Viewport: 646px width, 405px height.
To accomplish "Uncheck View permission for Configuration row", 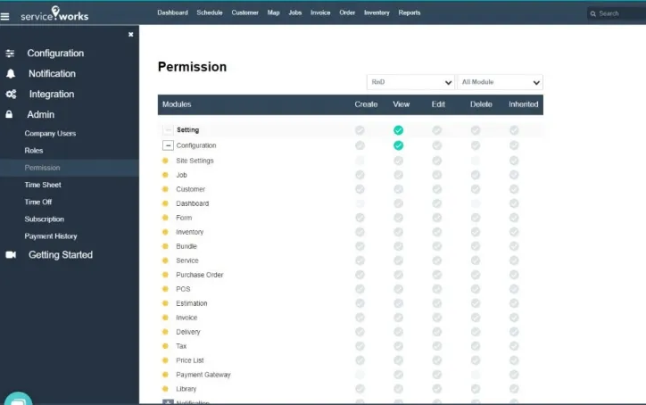I will coord(398,145).
